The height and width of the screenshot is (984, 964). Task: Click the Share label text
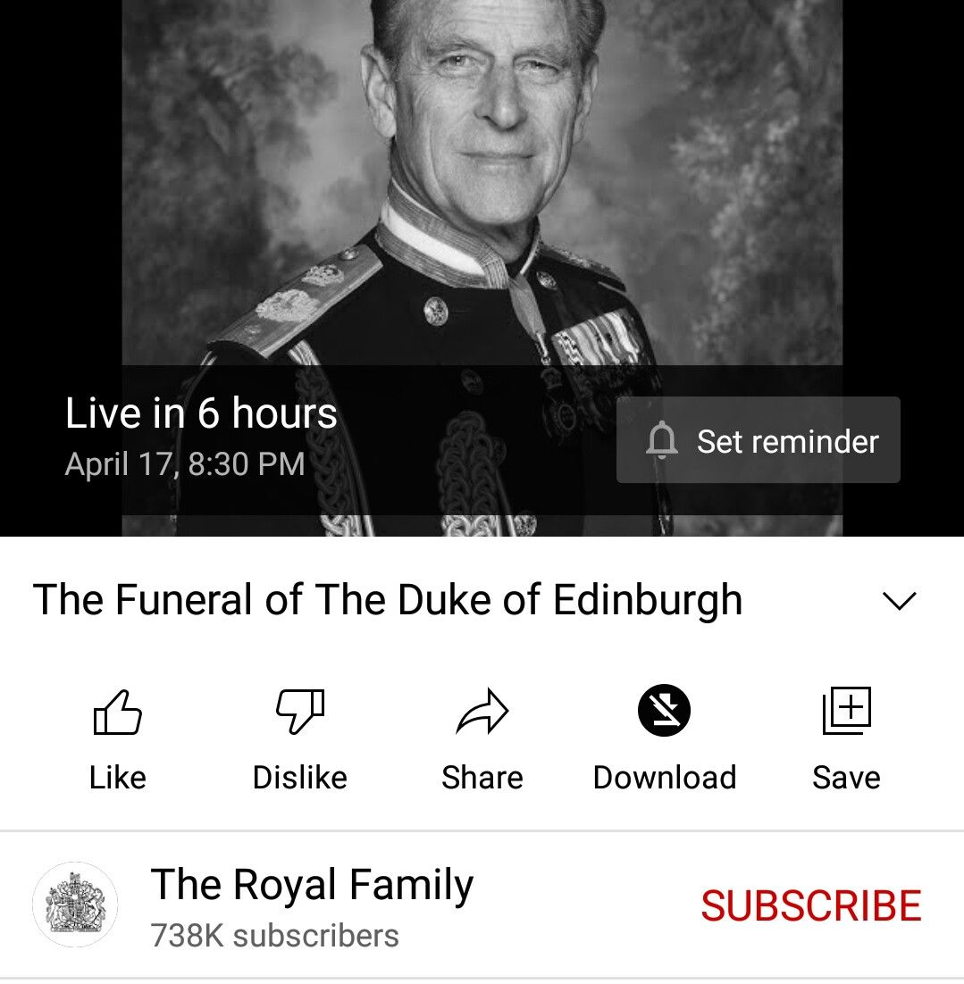(x=482, y=778)
